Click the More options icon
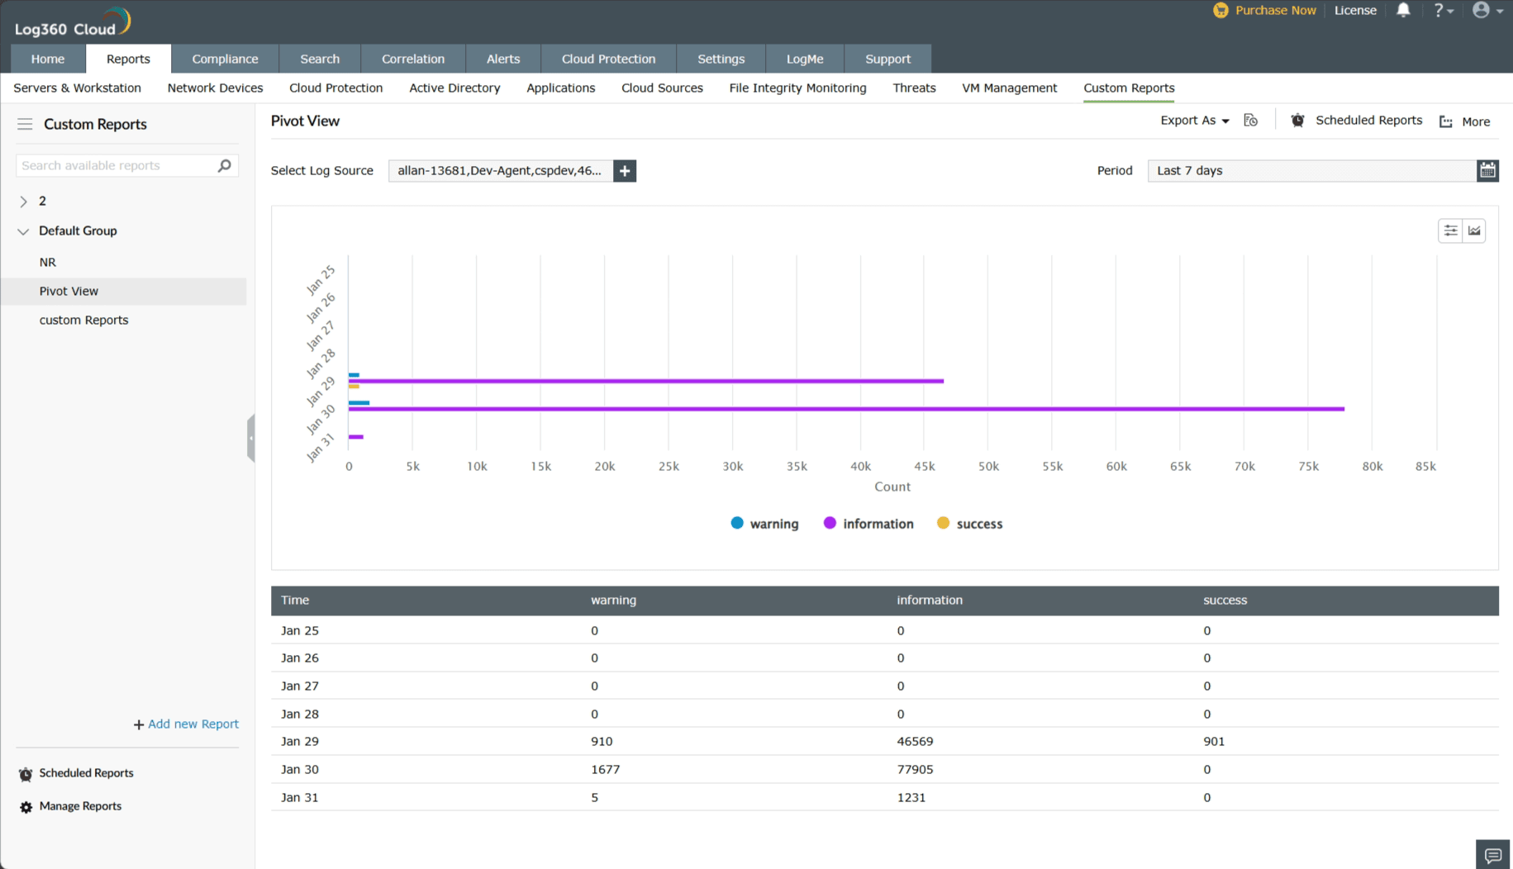1513x869 pixels. click(x=1446, y=121)
